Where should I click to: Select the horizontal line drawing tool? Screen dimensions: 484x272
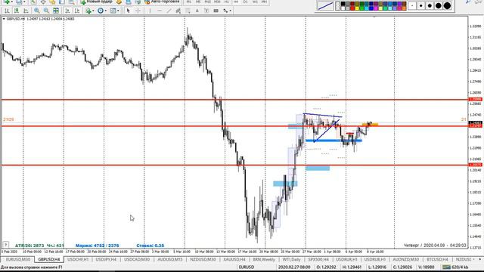pos(160,11)
